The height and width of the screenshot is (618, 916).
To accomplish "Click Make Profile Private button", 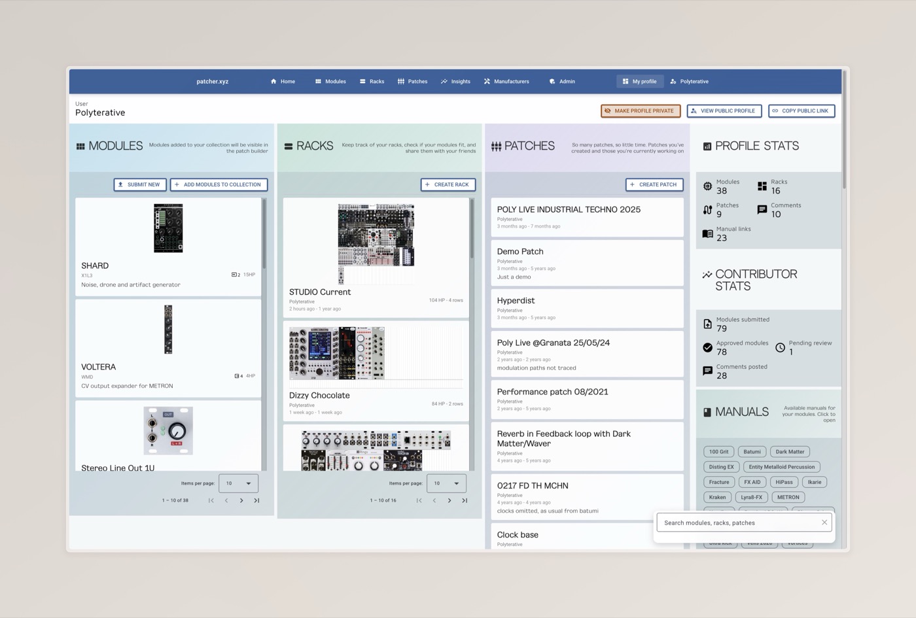I will 641,111.
